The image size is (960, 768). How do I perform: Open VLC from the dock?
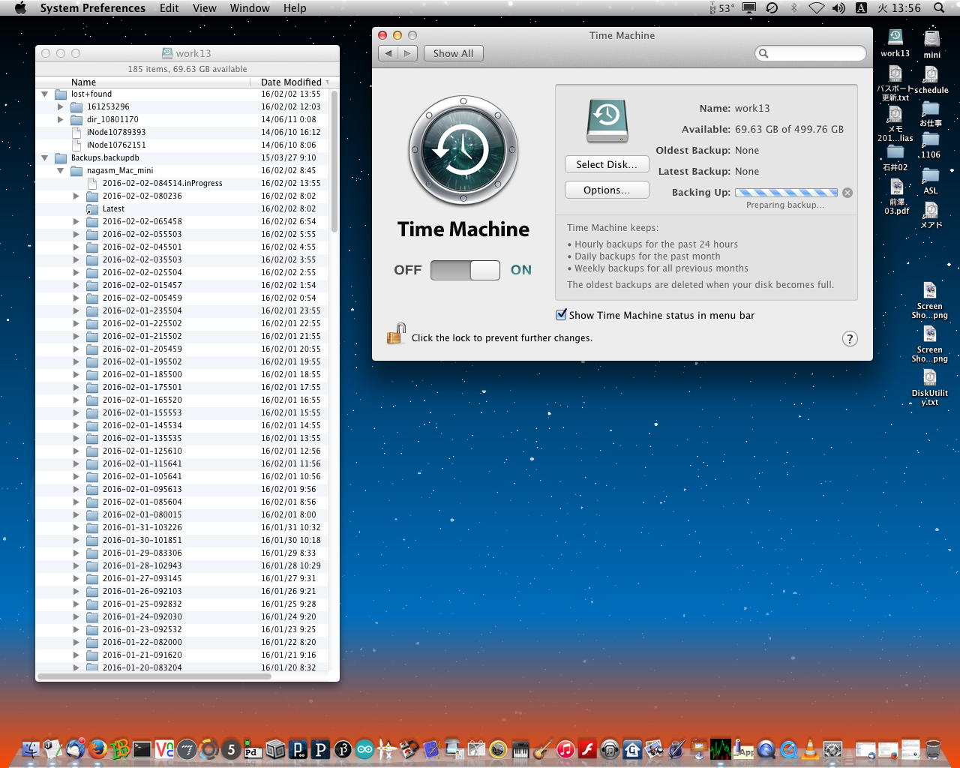tap(810, 748)
